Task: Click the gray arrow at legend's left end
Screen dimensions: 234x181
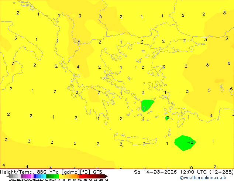Action: pyautogui.click(x=8, y=176)
